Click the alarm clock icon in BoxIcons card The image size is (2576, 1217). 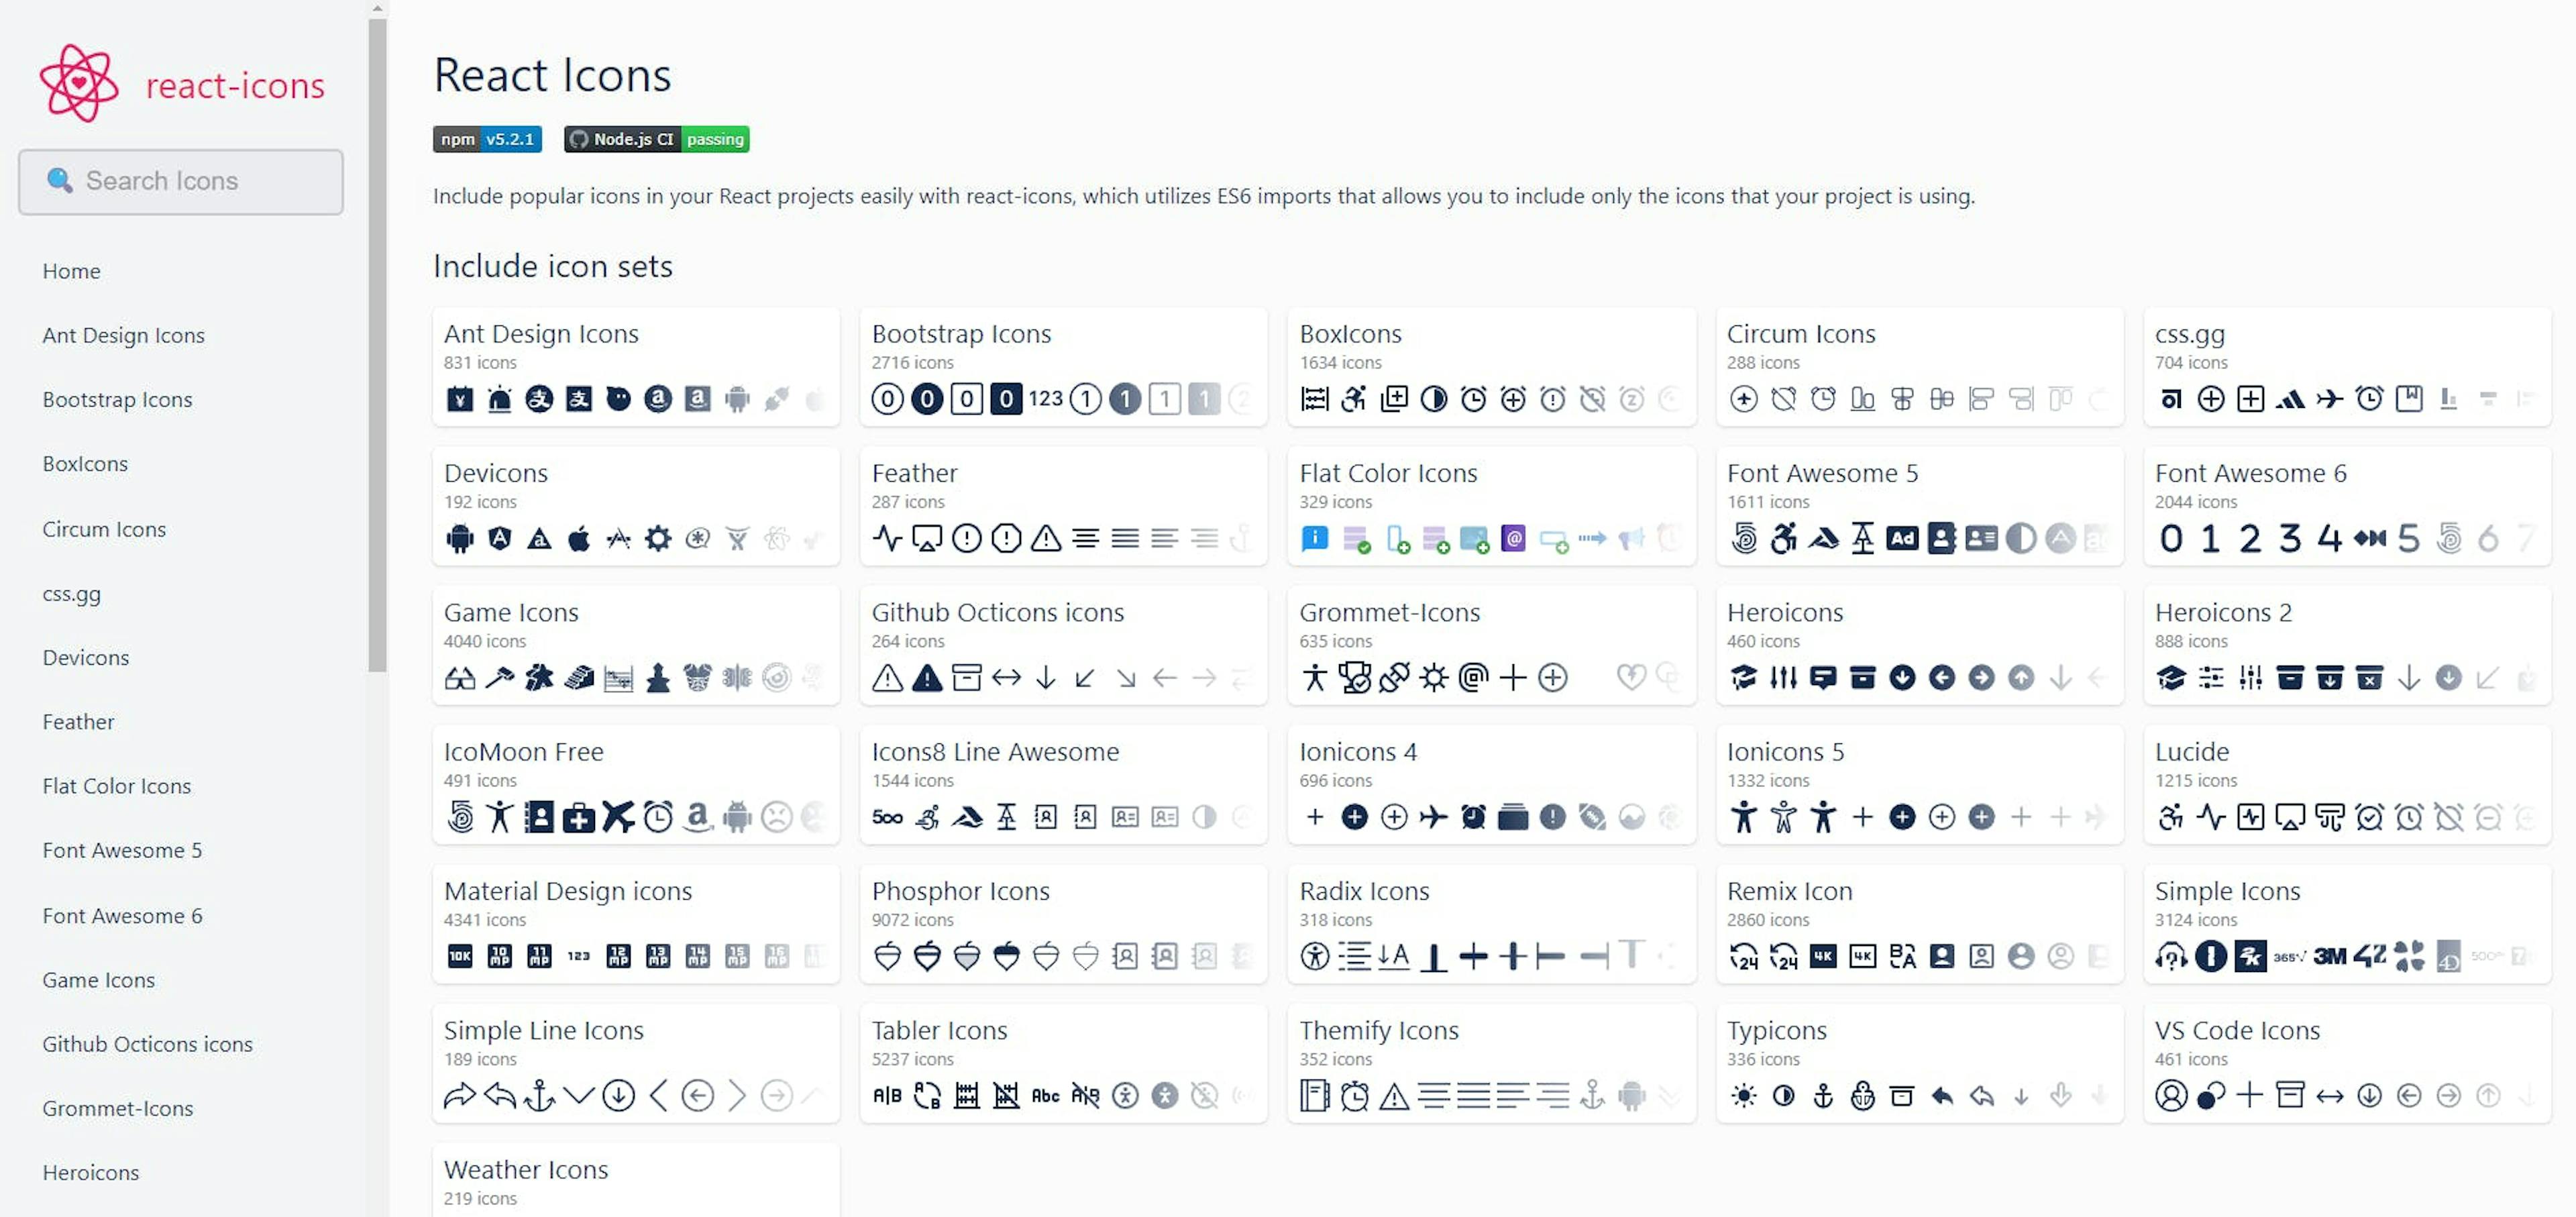tap(1473, 399)
